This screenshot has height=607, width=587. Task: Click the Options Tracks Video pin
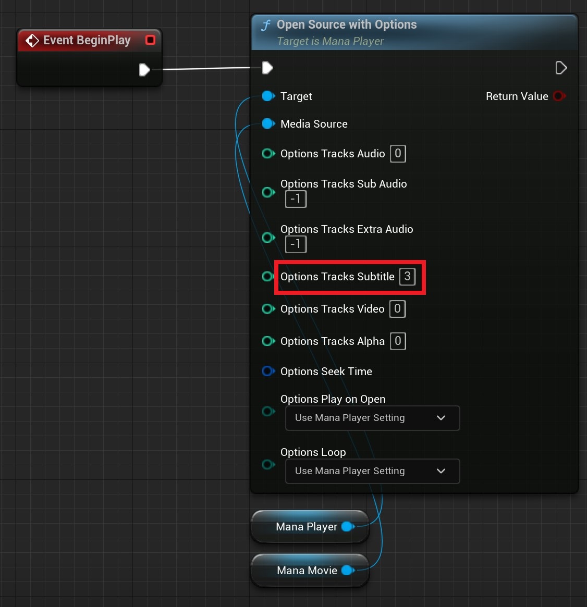(x=268, y=309)
